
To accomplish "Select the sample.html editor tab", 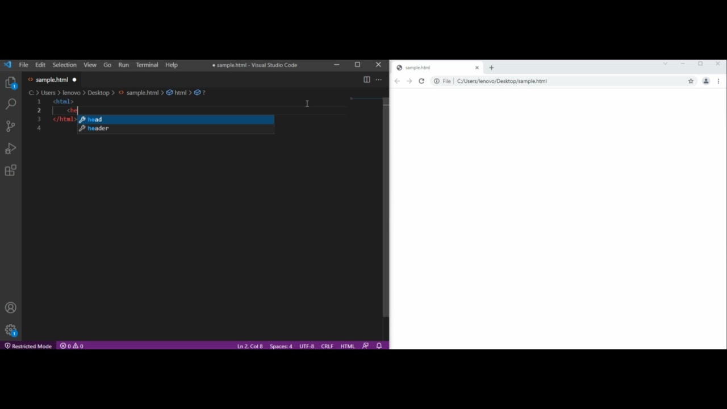I will point(52,80).
